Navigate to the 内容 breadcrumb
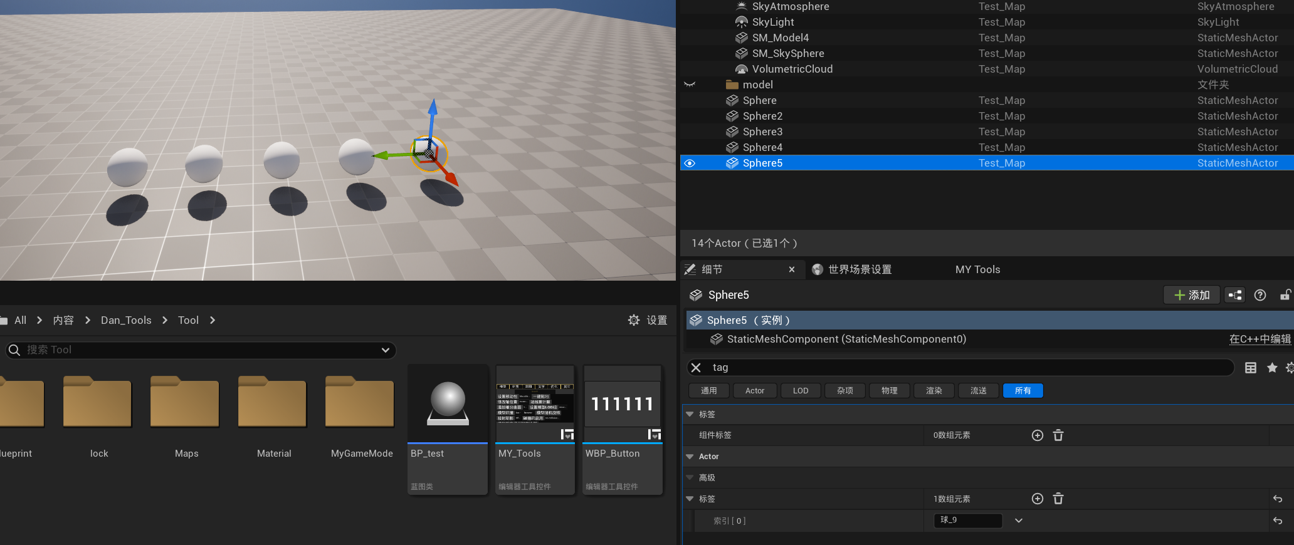 (x=63, y=320)
